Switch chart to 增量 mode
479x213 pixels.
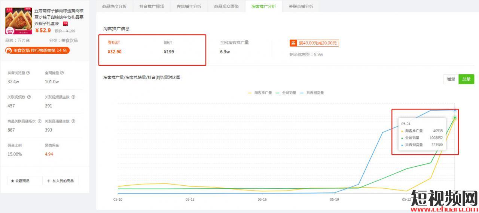451,79
